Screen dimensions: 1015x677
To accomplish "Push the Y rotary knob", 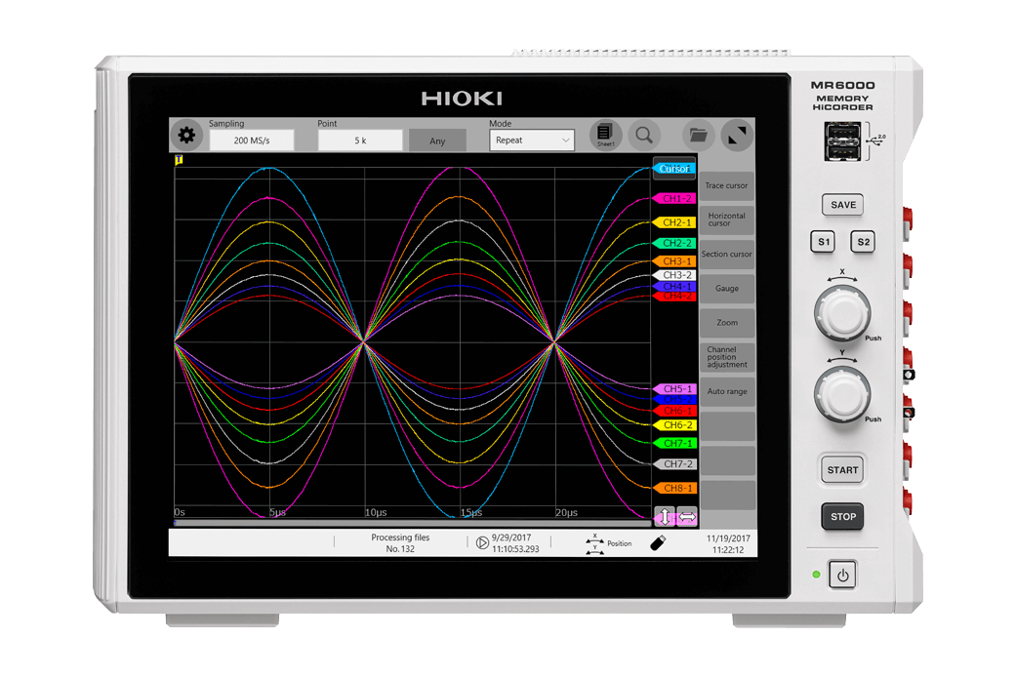I will (x=841, y=394).
